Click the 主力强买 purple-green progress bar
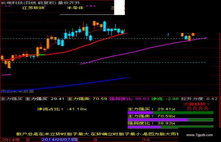This screenshot has height=142, width=221. click(170, 113)
